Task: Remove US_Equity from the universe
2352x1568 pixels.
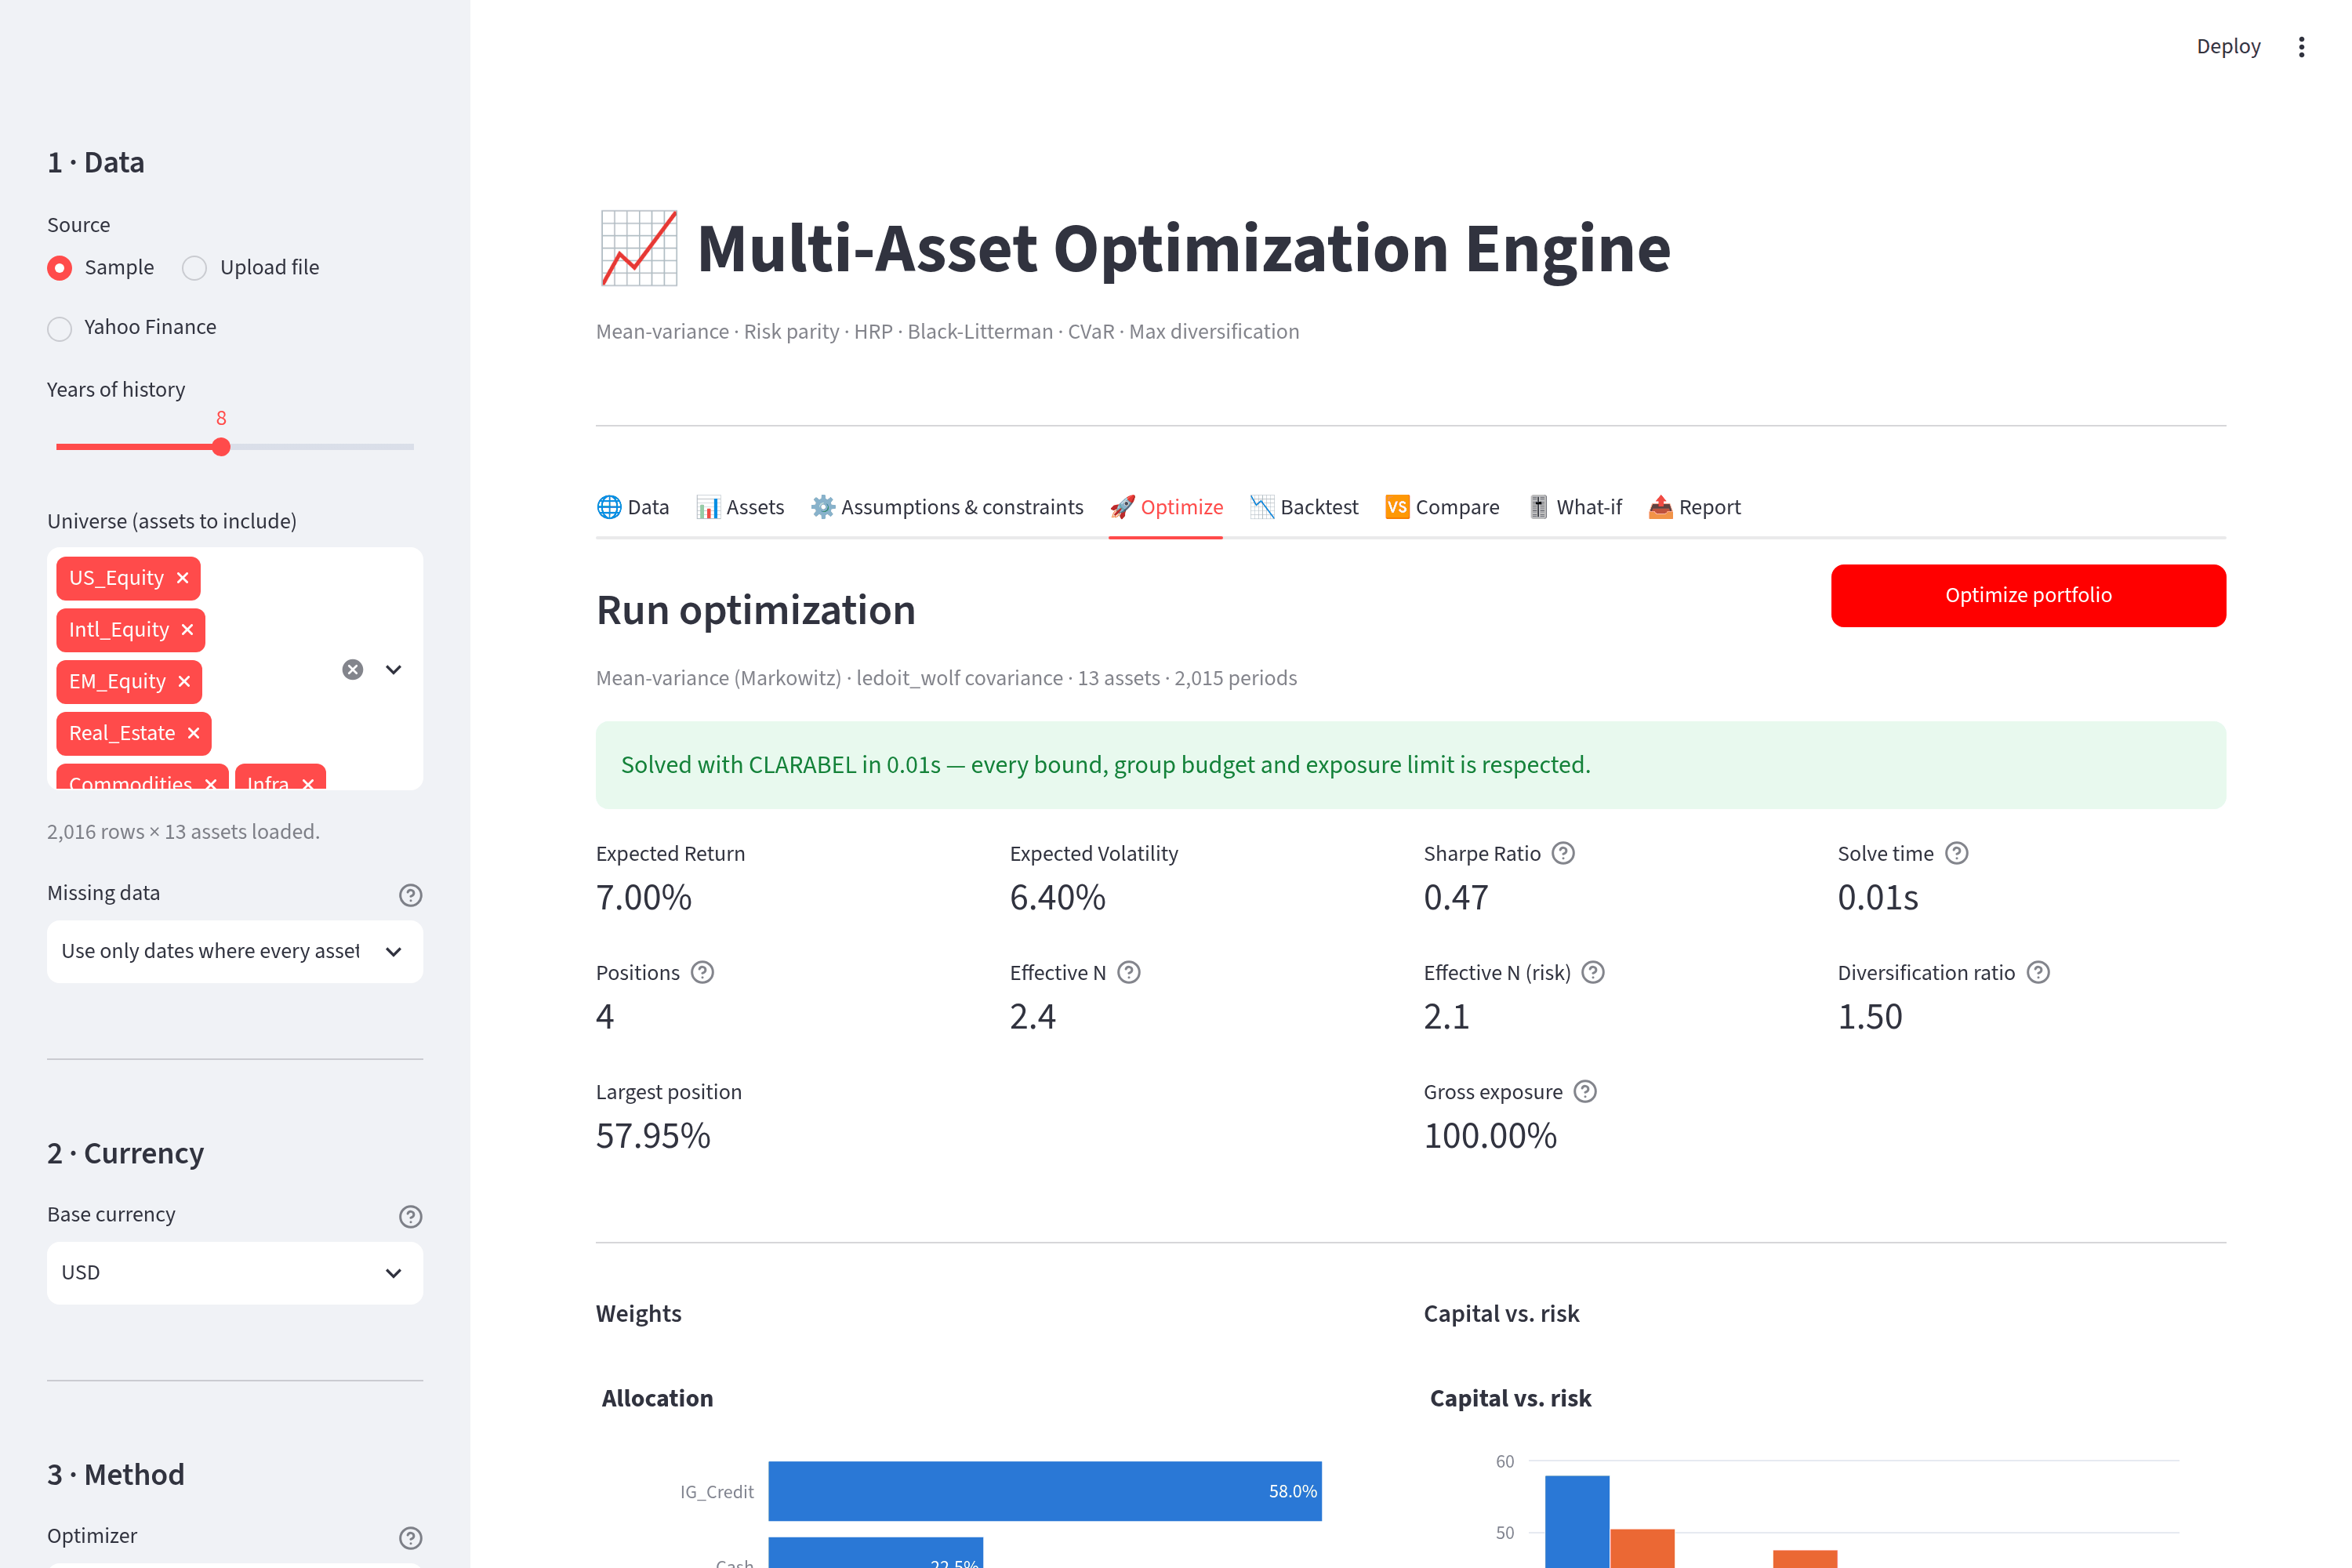Action: point(182,578)
